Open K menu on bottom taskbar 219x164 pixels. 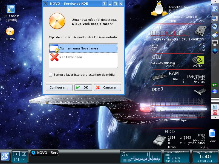[5, 156]
